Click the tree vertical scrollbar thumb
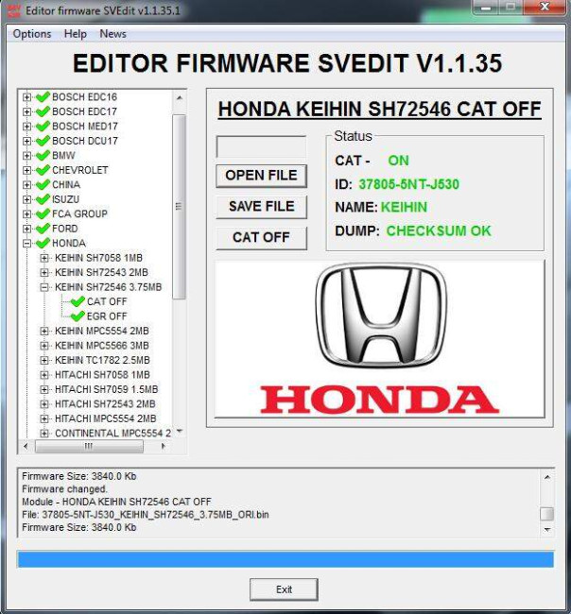This screenshot has width=571, height=614. [x=179, y=206]
